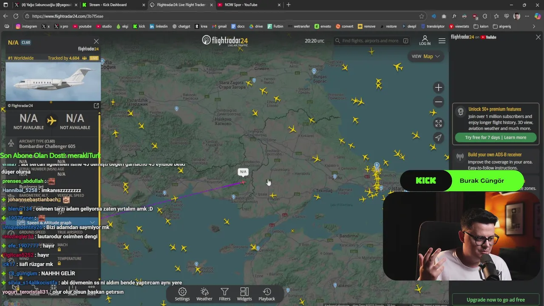The image size is (544, 306).
Task: Close the aircraft details panel
Action: coord(96,41)
